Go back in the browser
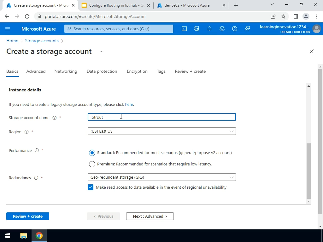Viewport: 323px width, 242px height. [7, 16]
